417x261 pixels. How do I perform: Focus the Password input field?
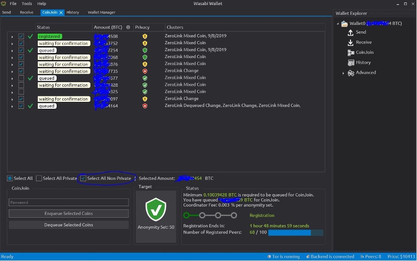[x=69, y=202]
